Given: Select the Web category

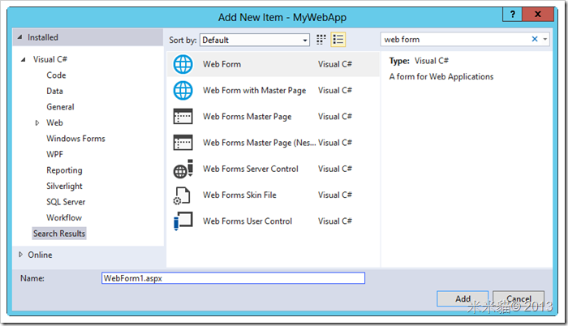Looking at the screenshot, I should pyautogui.click(x=54, y=123).
